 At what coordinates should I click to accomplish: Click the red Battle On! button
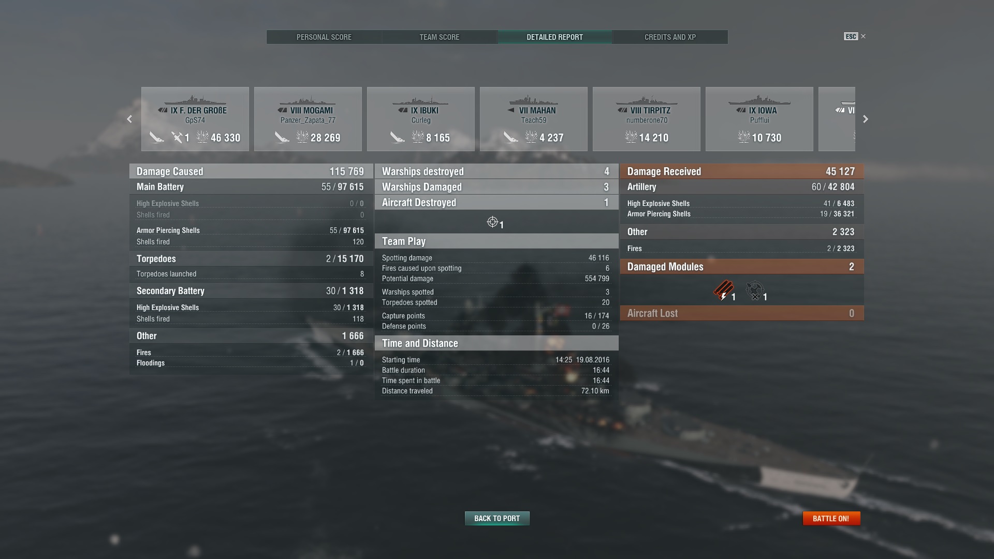coord(831,518)
